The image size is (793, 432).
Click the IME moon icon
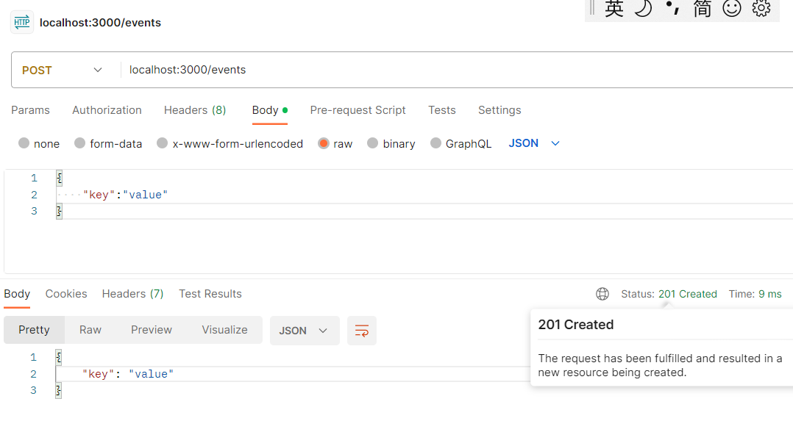(644, 9)
